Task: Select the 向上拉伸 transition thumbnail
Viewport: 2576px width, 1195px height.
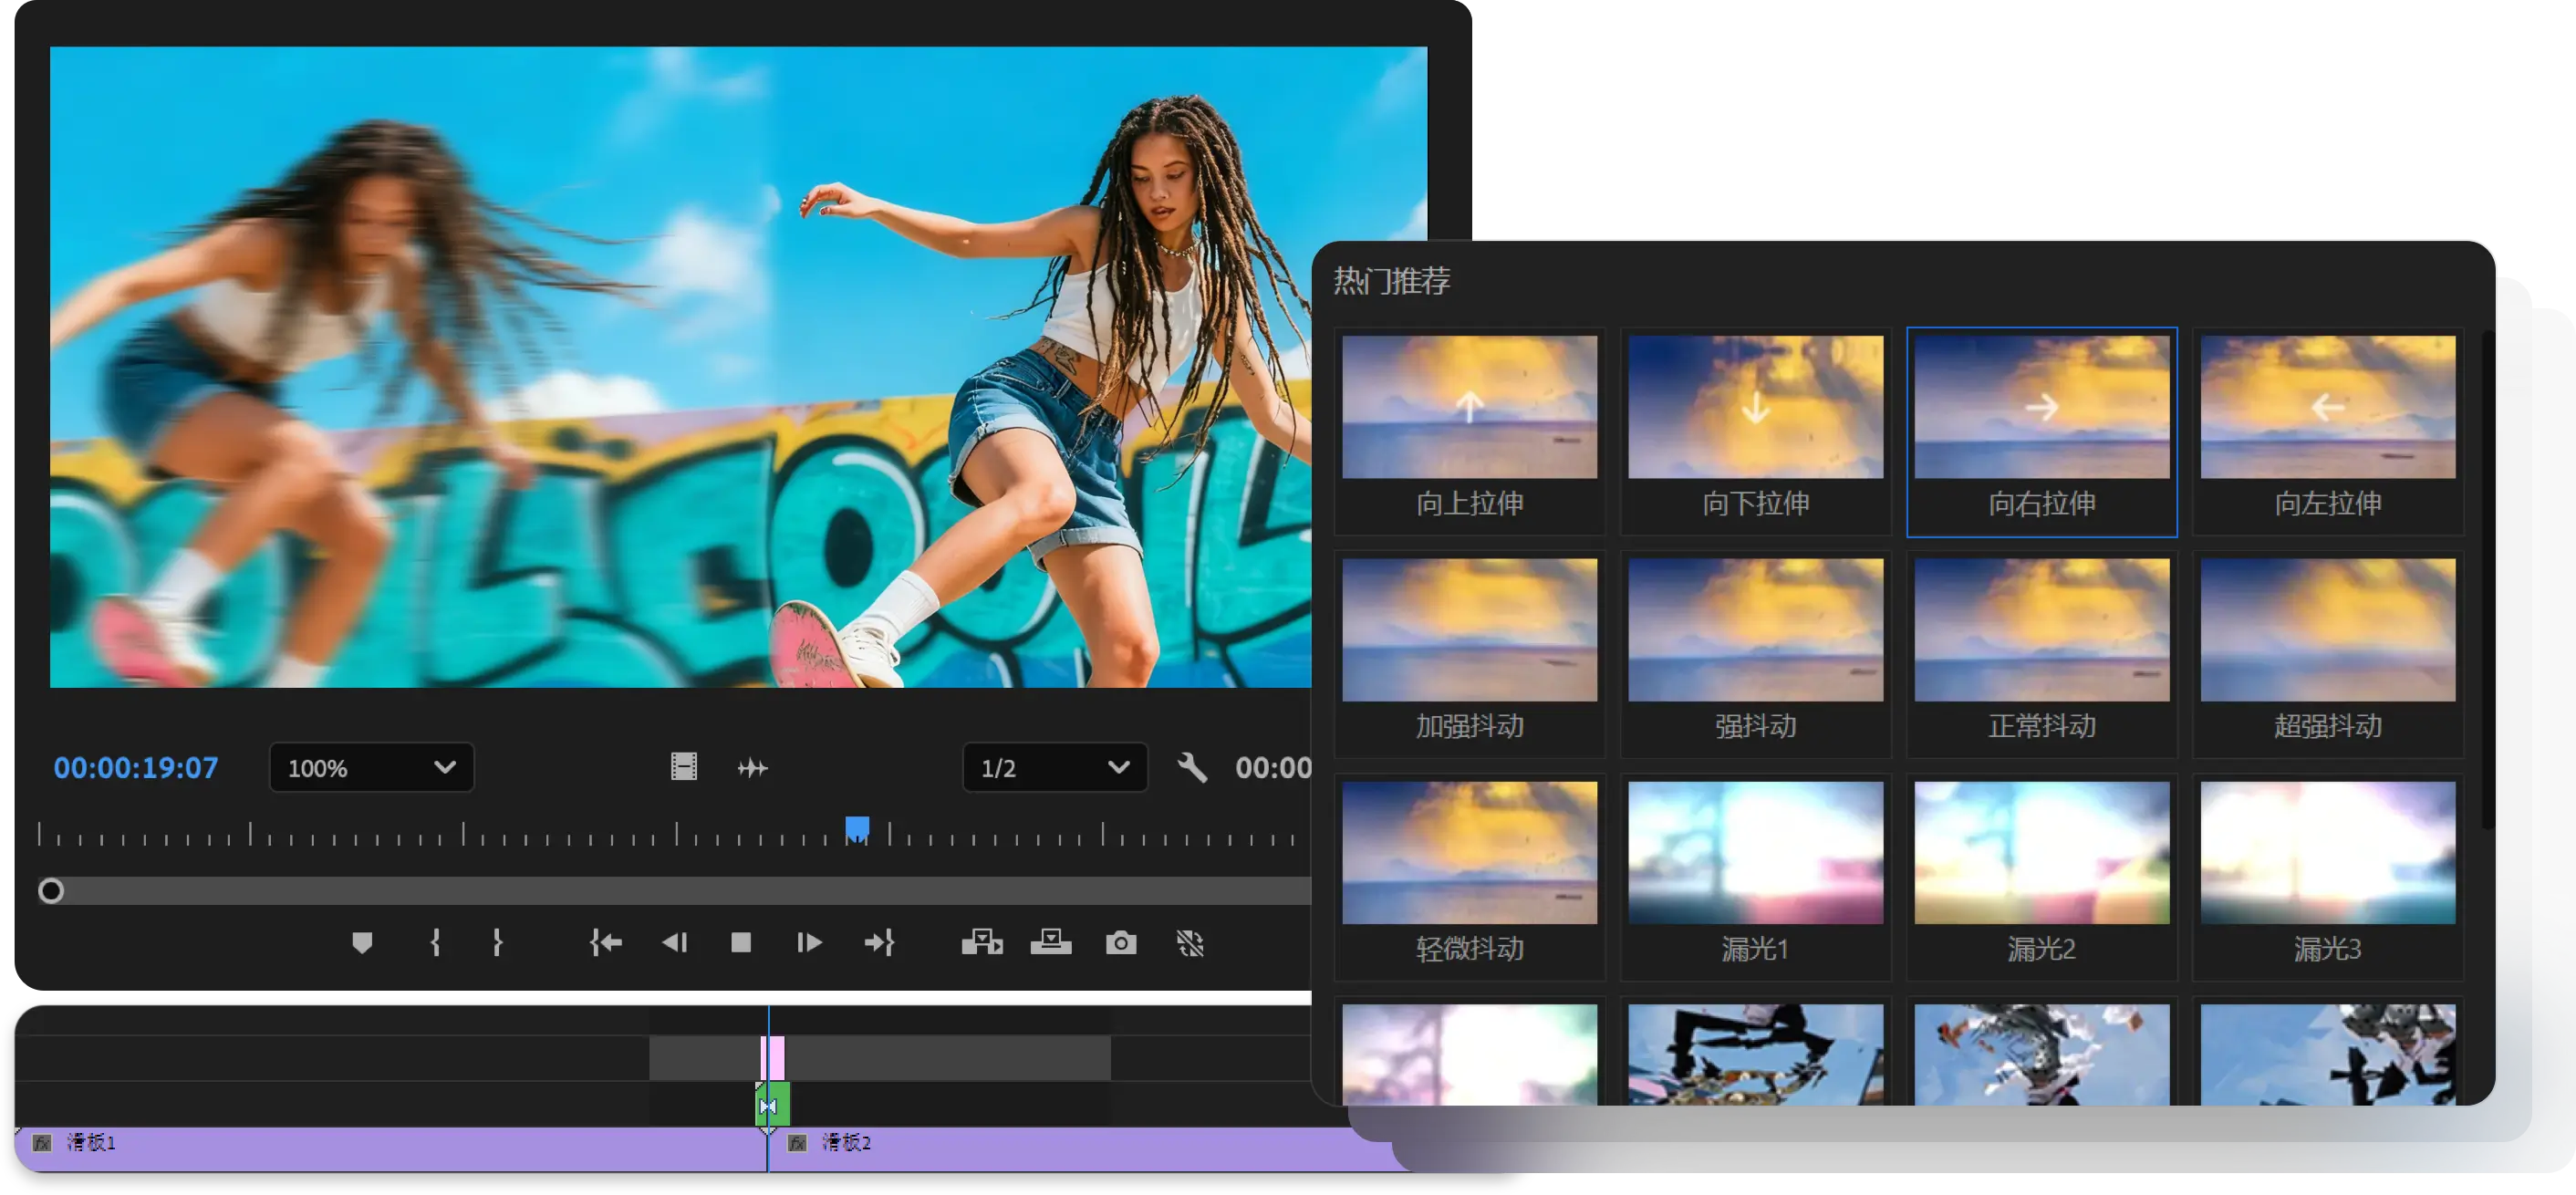Action: point(1469,407)
